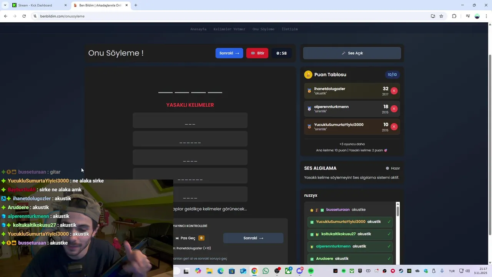Bookmark this page with the star icon
The width and height of the screenshot is (492, 277).
441,16
